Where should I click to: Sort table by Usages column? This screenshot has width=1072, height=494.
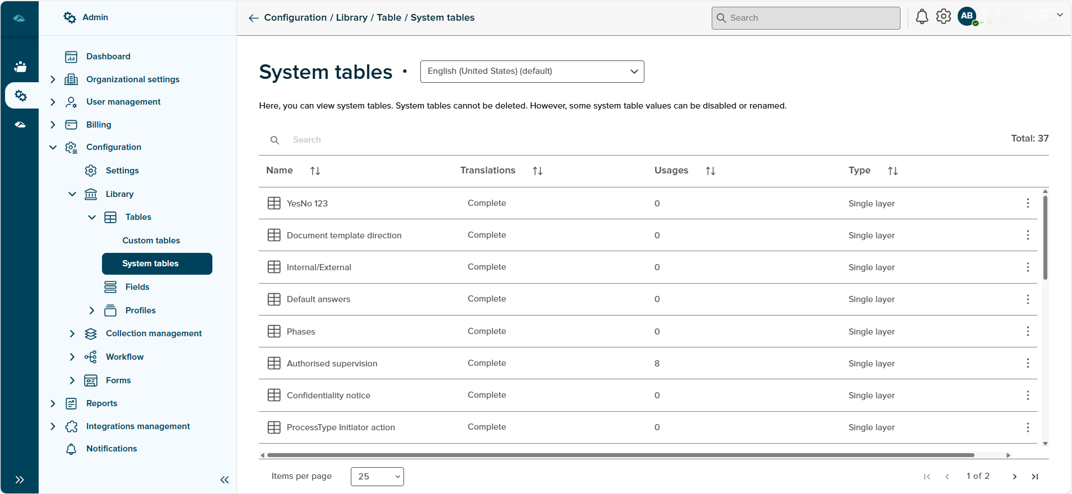pos(710,171)
